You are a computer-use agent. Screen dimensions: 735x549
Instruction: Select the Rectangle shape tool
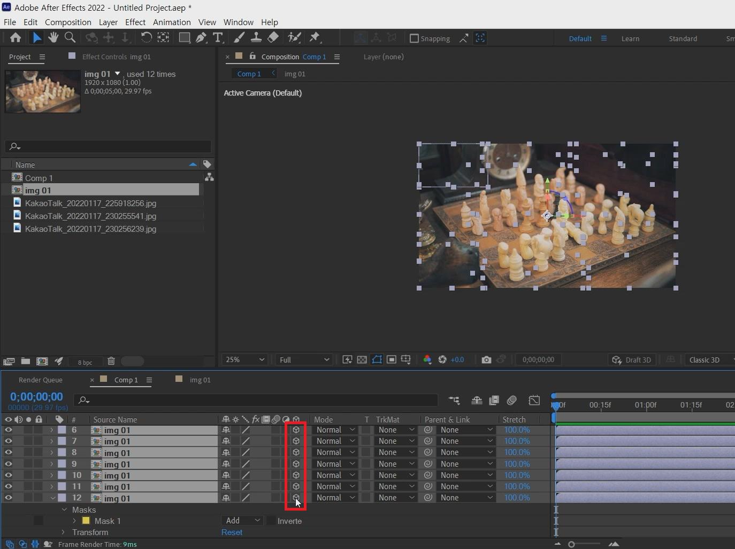coord(184,37)
